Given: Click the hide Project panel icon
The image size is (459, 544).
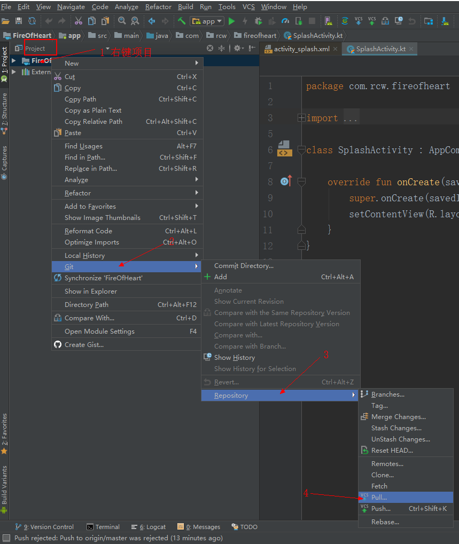Looking at the screenshot, I should click(252, 48).
